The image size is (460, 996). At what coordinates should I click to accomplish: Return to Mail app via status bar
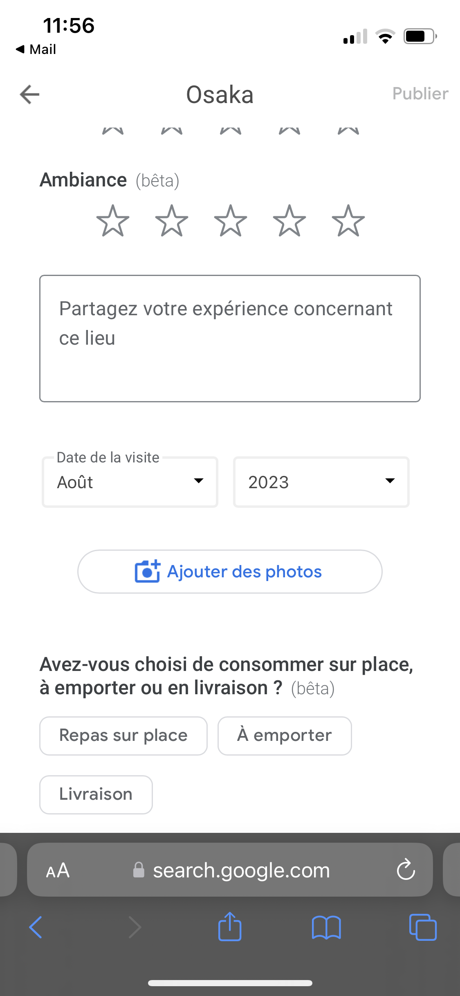[x=36, y=49]
